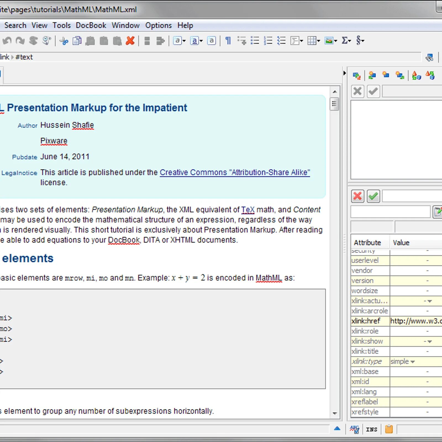Click the red X Delete toolbar icon
442x442 pixels.
pyautogui.click(x=130, y=41)
